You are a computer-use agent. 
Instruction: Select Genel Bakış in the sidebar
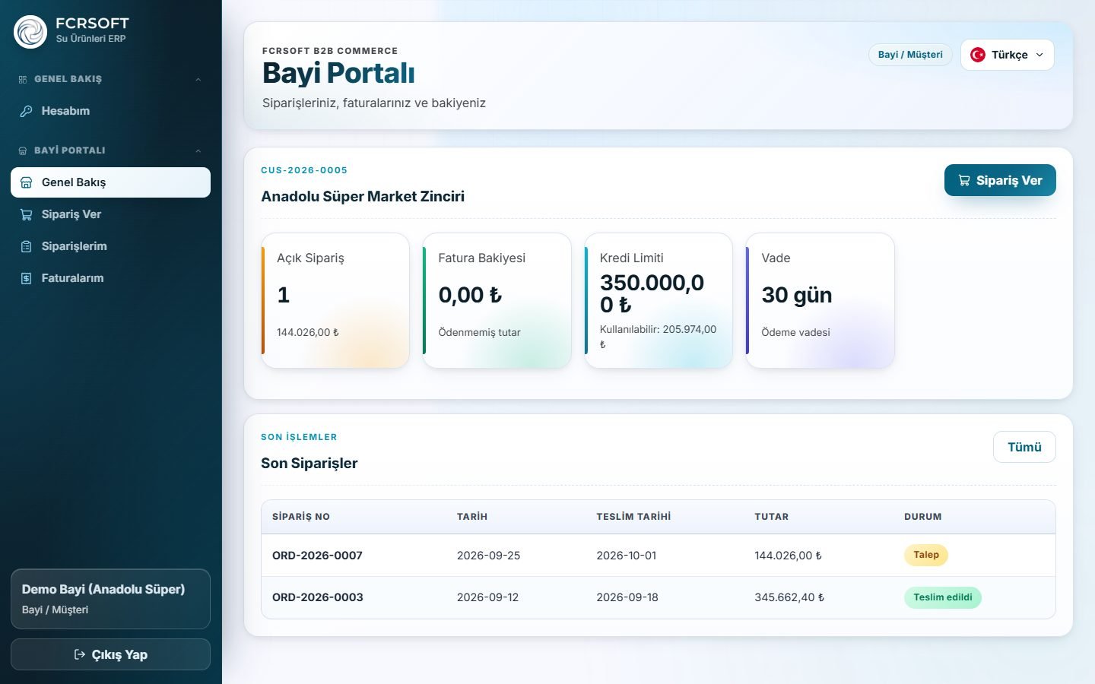coord(110,182)
